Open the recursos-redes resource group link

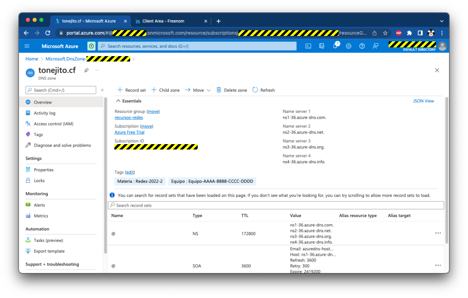[129, 118]
